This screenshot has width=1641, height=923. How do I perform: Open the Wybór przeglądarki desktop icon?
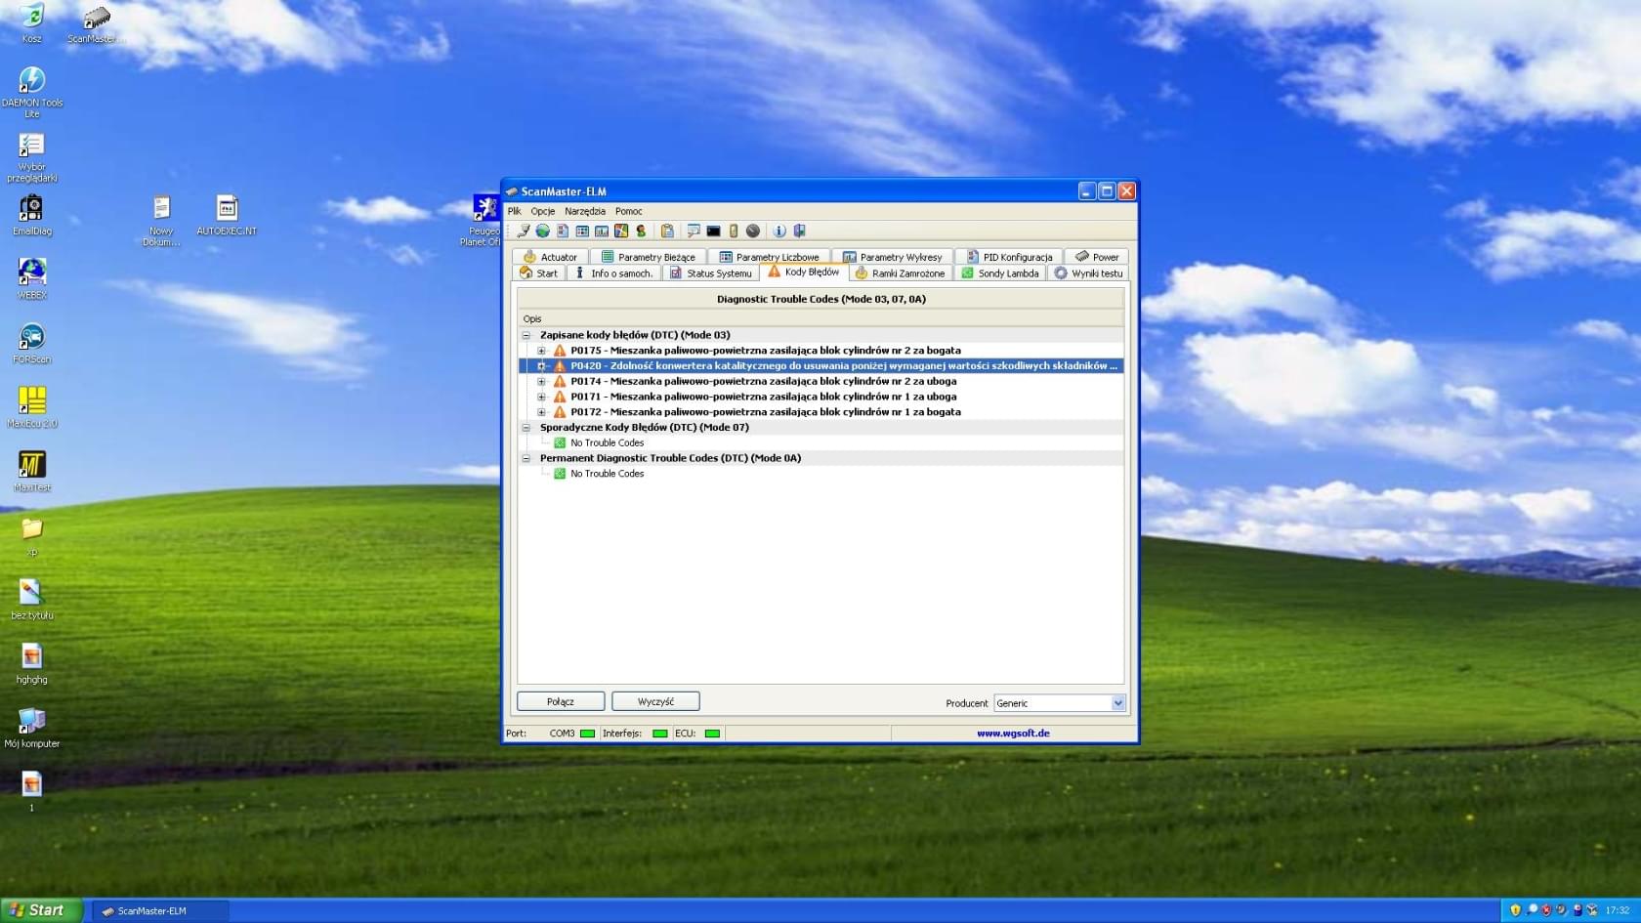(32, 158)
